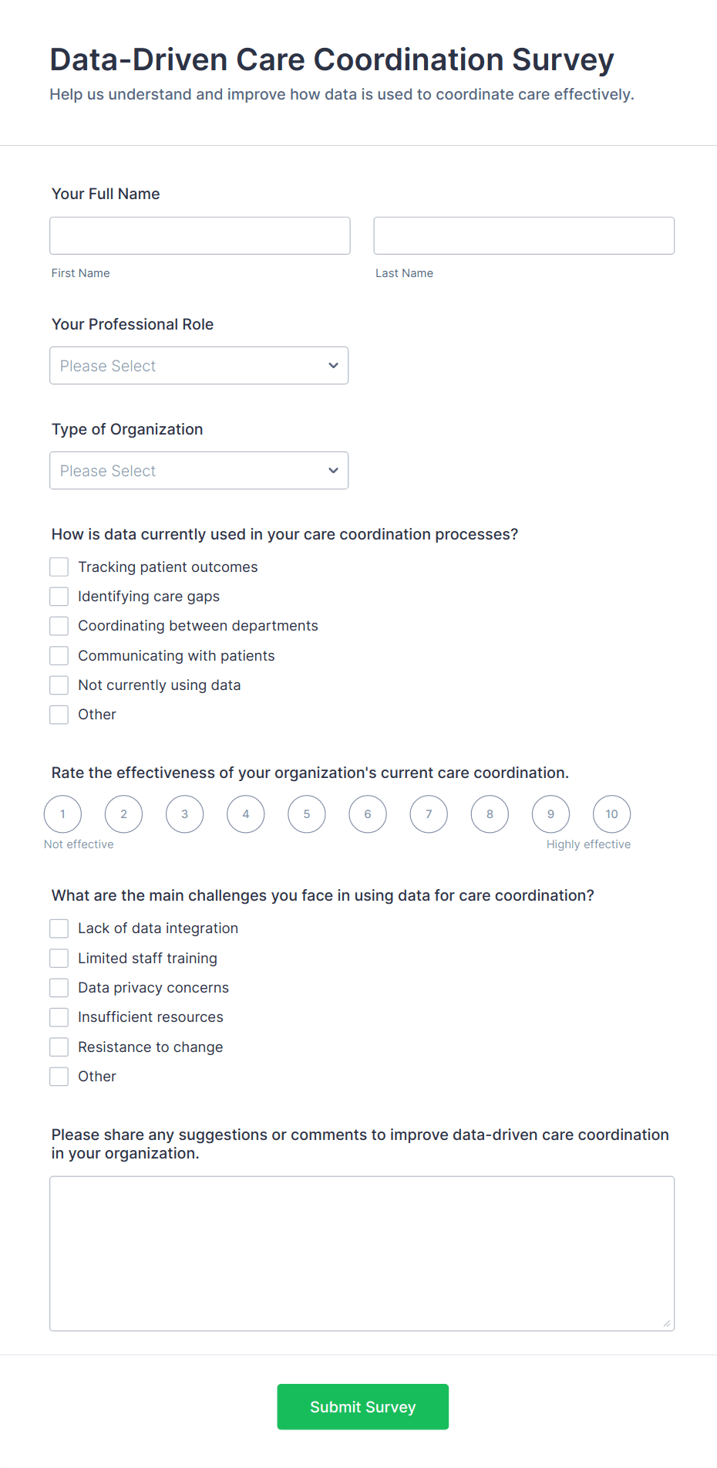The image size is (717, 1468).
Task: Check Insufficient resources option
Action: (59, 1017)
